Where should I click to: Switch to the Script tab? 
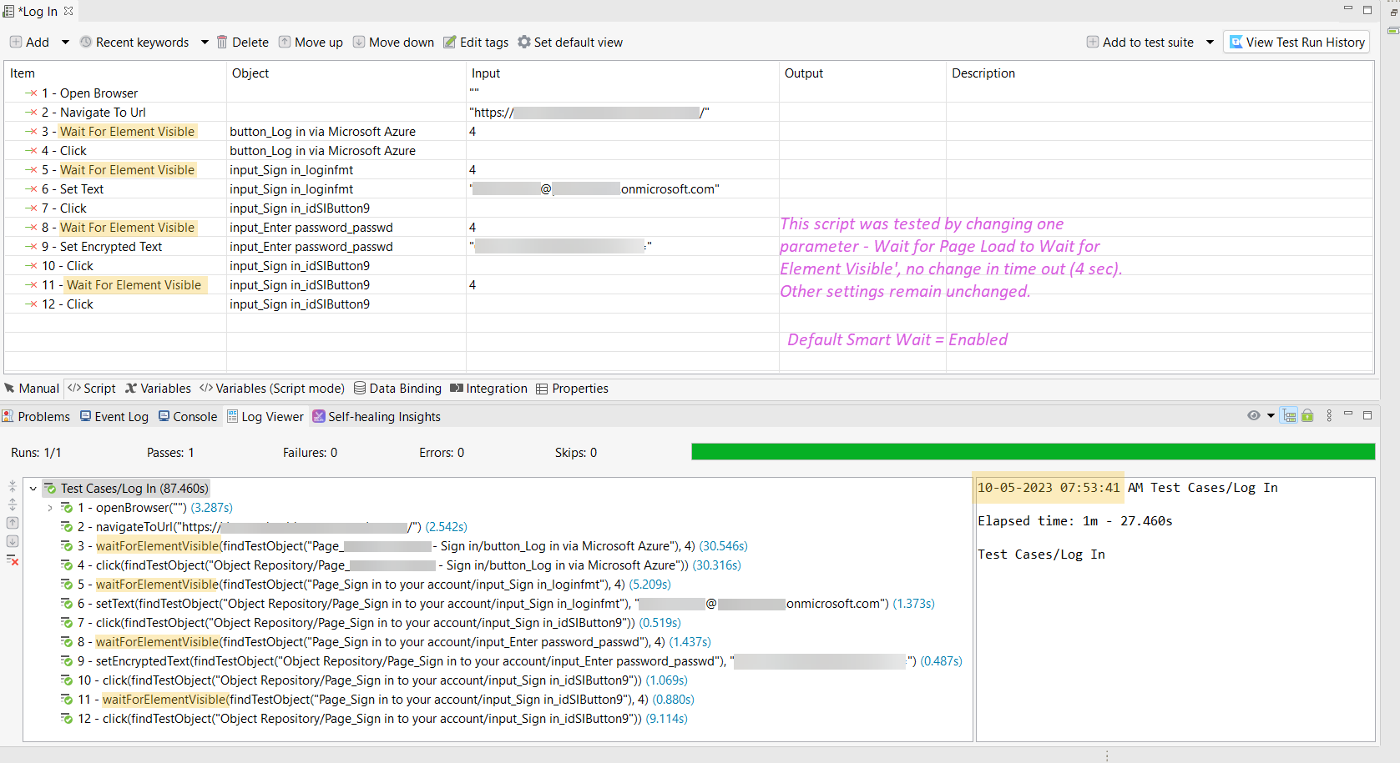(92, 389)
